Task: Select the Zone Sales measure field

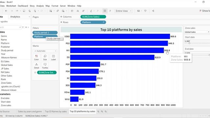Action: [6, 83]
